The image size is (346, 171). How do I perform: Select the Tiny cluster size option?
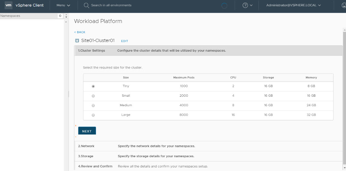pos(93,86)
